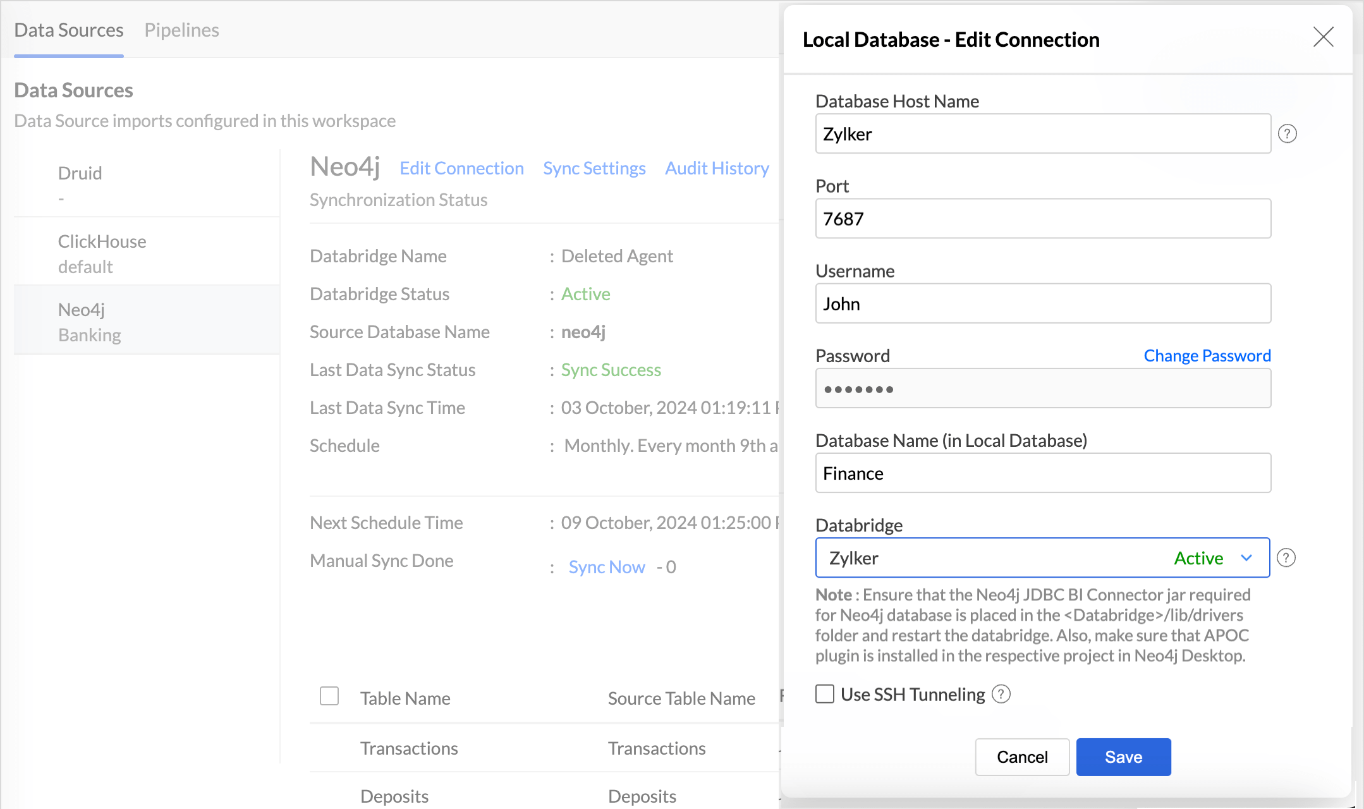
Task: Open the Data Sources tab
Action: click(x=69, y=30)
